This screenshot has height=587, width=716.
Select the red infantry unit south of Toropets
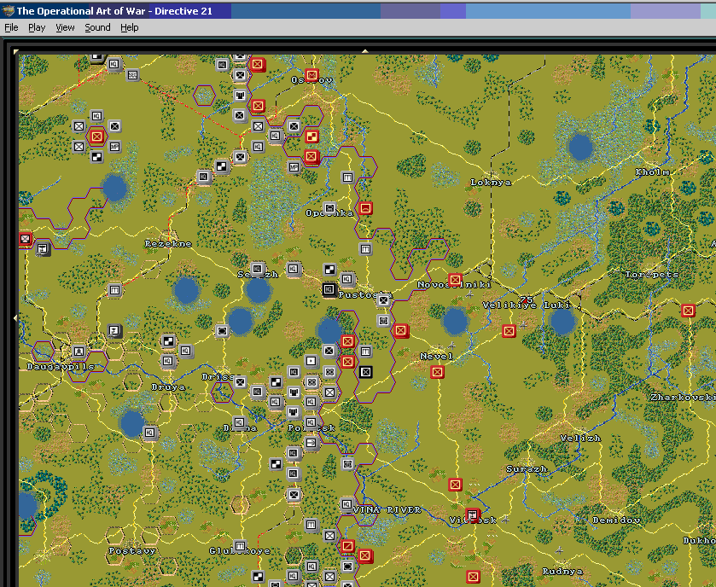[x=688, y=311]
